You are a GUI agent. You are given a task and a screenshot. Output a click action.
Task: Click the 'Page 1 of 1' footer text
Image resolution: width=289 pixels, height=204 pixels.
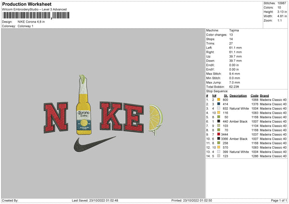pyautogui.click(x=279, y=200)
